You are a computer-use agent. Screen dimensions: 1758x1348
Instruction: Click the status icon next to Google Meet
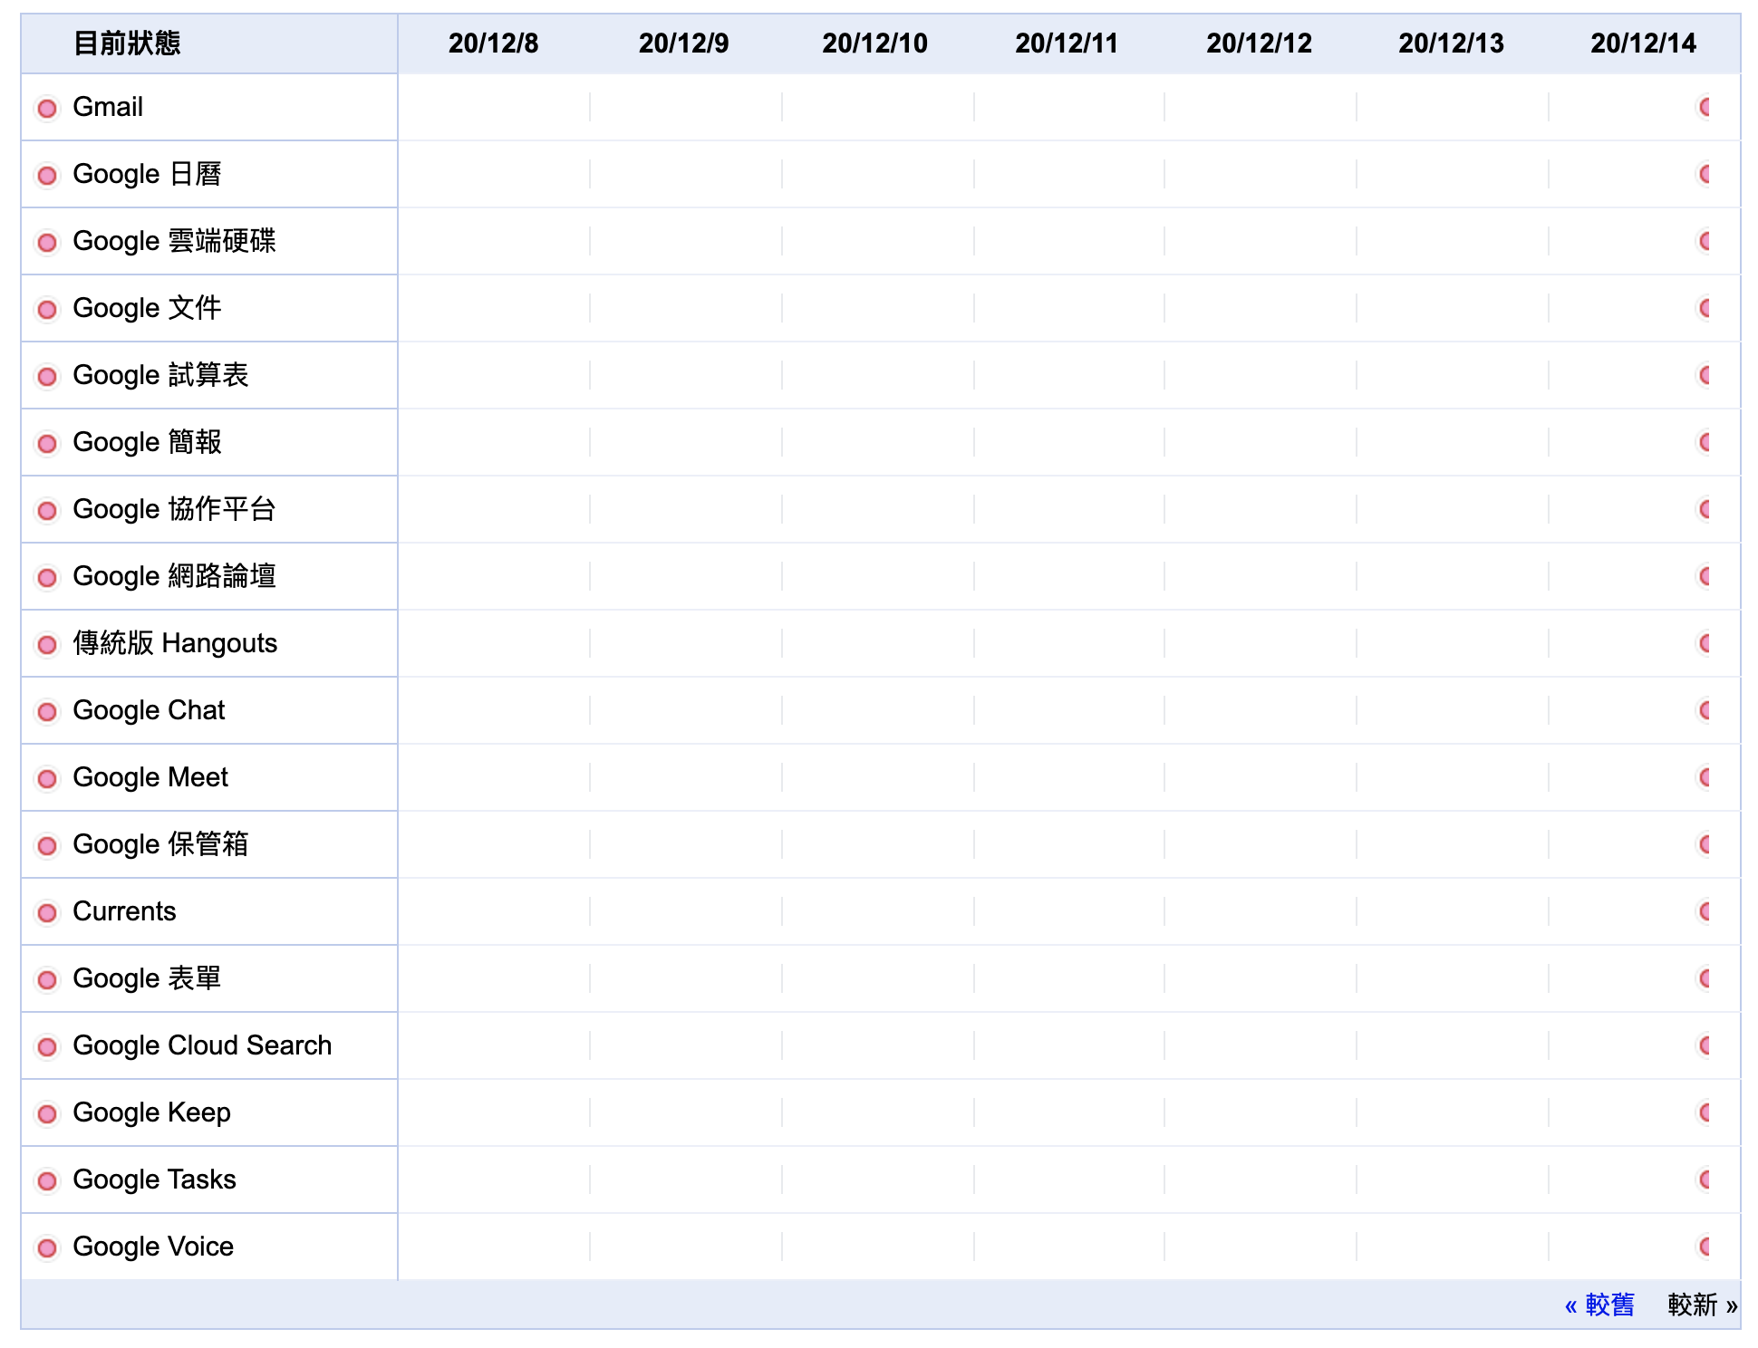pyautogui.click(x=47, y=779)
